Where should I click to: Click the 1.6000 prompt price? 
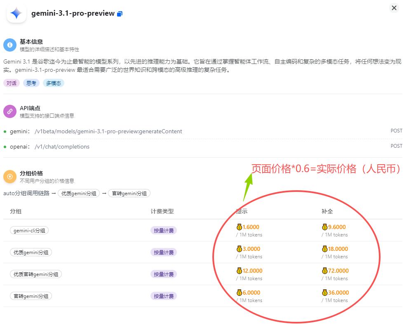(x=251, y=227)
